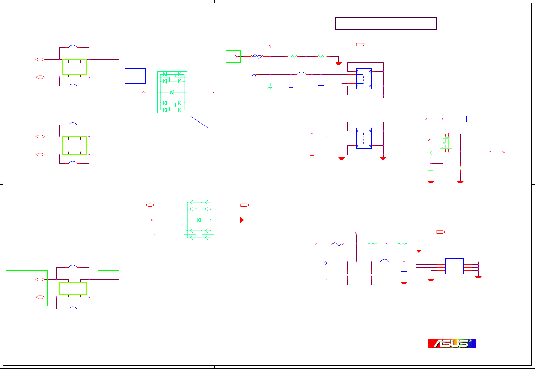Select the red bidirectional port left of the lower diode array

coord(150,205)
